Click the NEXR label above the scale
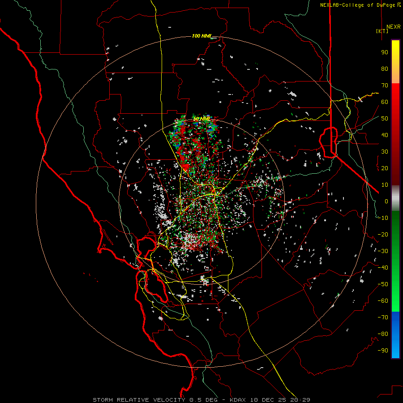Viewport: 403px width, 403px height. [x=393, y=27]
